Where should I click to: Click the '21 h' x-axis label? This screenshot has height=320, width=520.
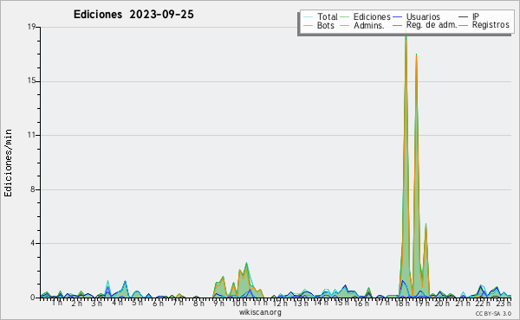coord(463,303)
